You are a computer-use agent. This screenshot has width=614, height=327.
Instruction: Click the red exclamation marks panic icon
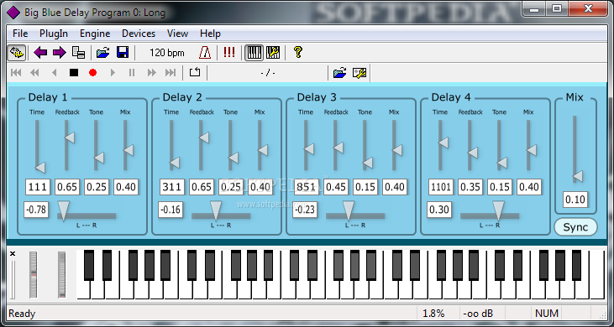pyautogui.click(x=229, y=52)
